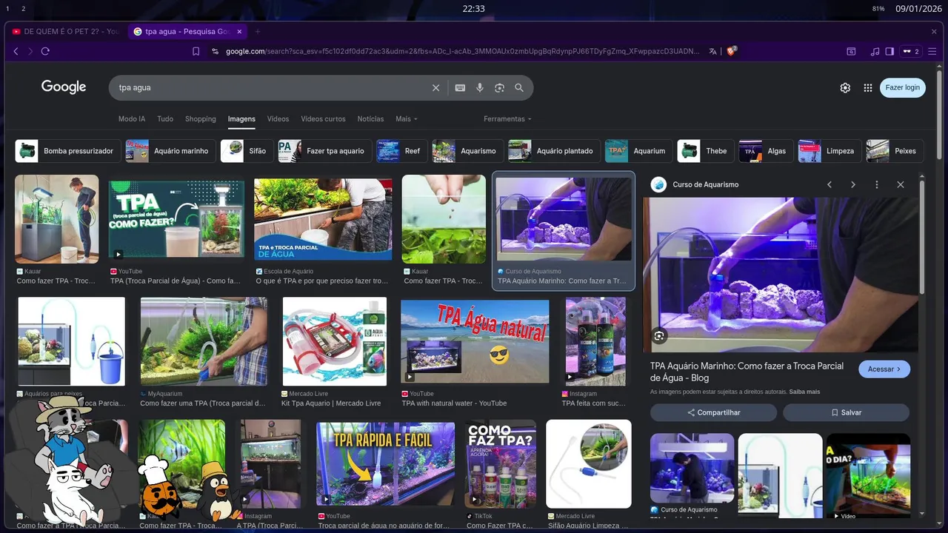The image size is (948, 533).
Task: Select the Aquário plantado chip
Action: pyautogui.click(x=554, y=151)
